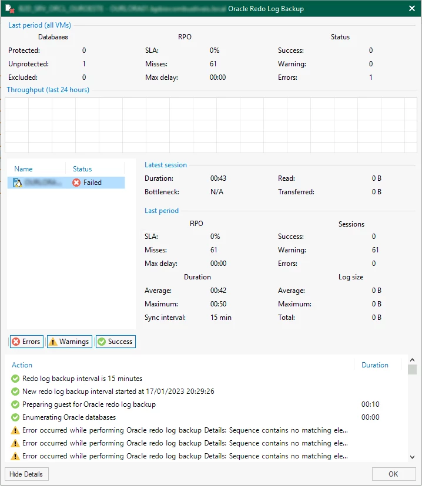
Task: Click the red X icon on Errors button
Action: (x=16, y=342)
